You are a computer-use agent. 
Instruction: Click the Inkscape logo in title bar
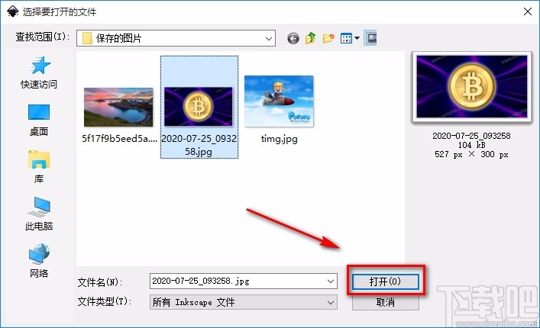pos(12,11)
